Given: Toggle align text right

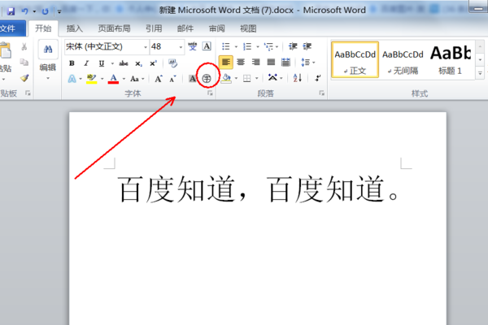Looking at the screenshot, I should (x=255, y=63).
